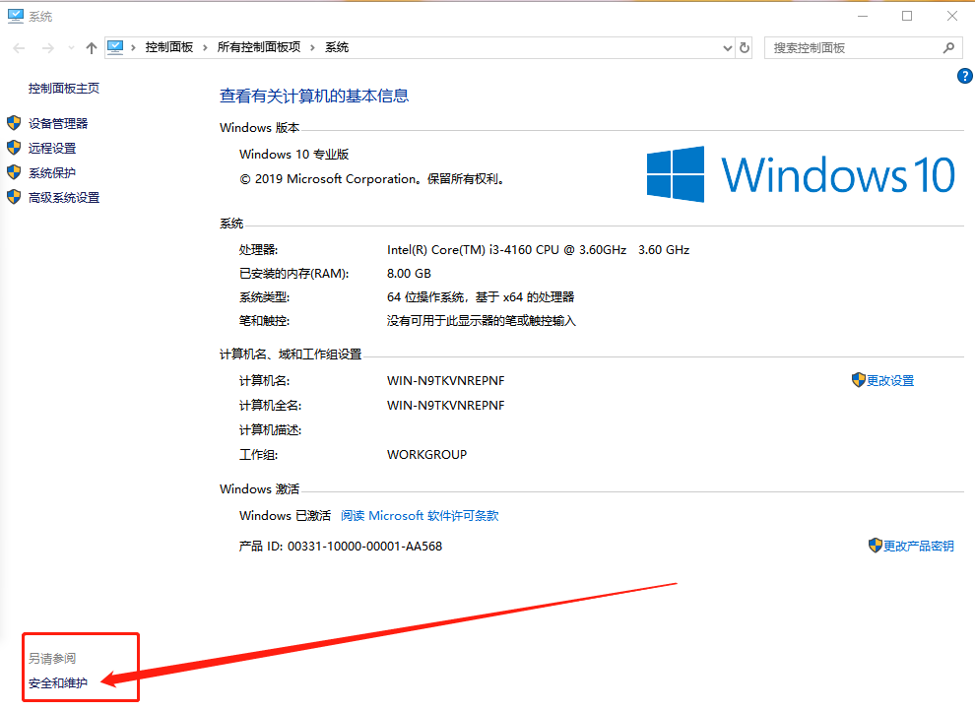Select full computer name beside 计算机全名:
Viewport: 975px width, 711px height.
[446, 405]
